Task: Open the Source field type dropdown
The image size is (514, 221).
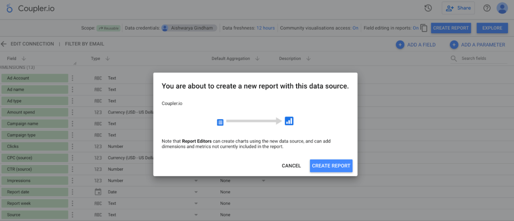Action: (196, 215)
